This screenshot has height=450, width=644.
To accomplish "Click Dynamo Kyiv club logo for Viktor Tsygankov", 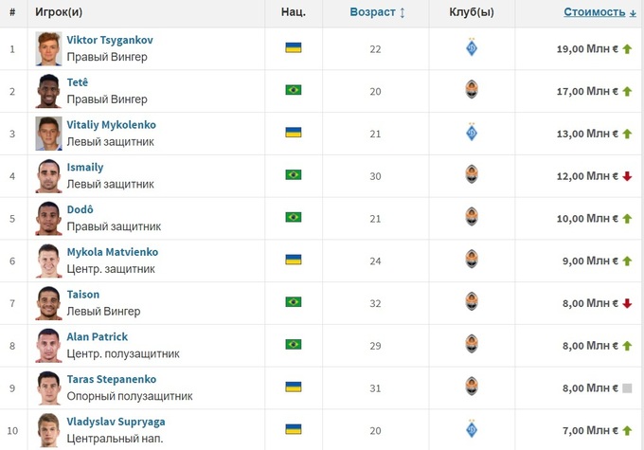I will point(472,48).
